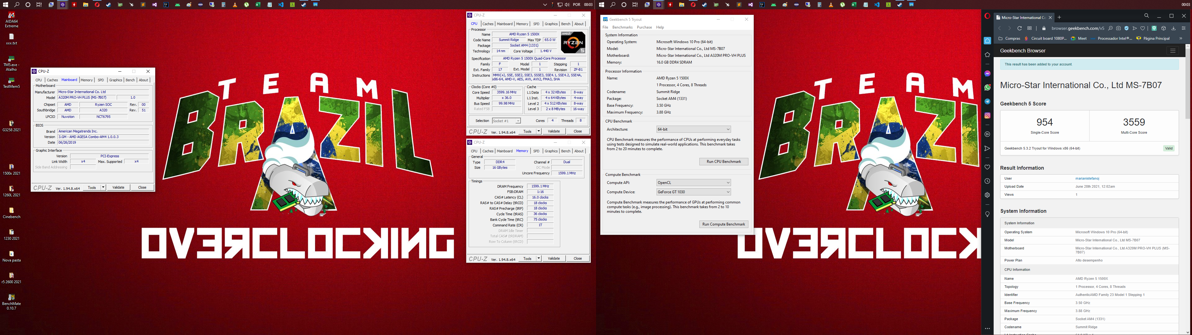Switch to Caches tab in CPU-Z Memory window
This screenshot has height=335, width=1192.
(488, 151)
